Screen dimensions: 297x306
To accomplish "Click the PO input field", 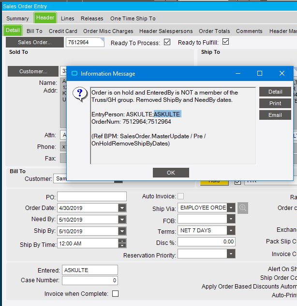I will coord(91,196).
